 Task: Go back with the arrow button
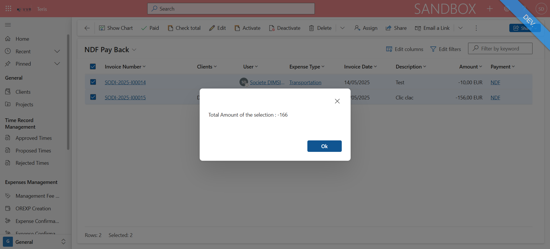click(x=87, y=28)
